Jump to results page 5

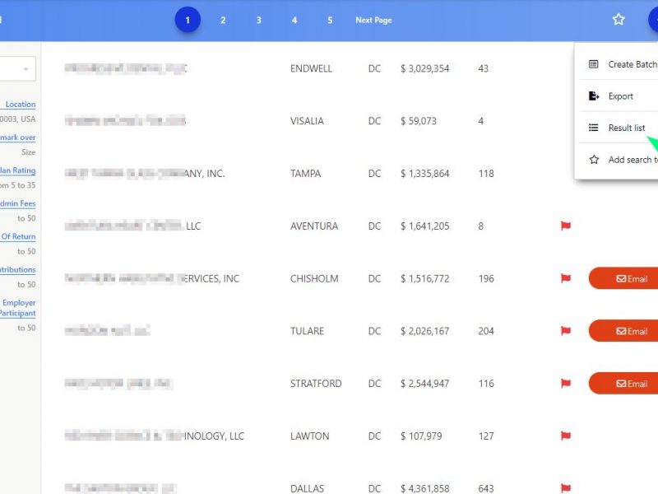coord(330,20)
